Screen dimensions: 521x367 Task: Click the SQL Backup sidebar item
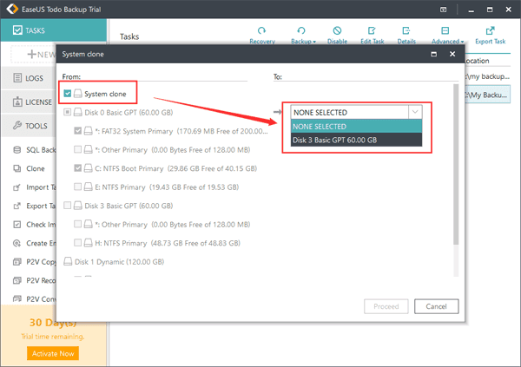[34, 150]
